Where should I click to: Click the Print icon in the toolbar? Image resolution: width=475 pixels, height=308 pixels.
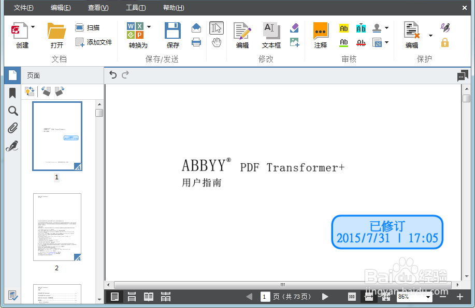click(x=196, y=42)
